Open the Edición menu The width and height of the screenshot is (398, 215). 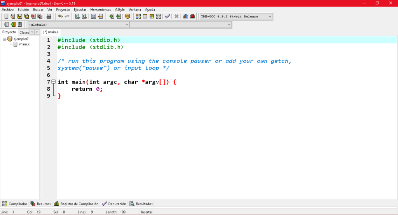(23, 10)
